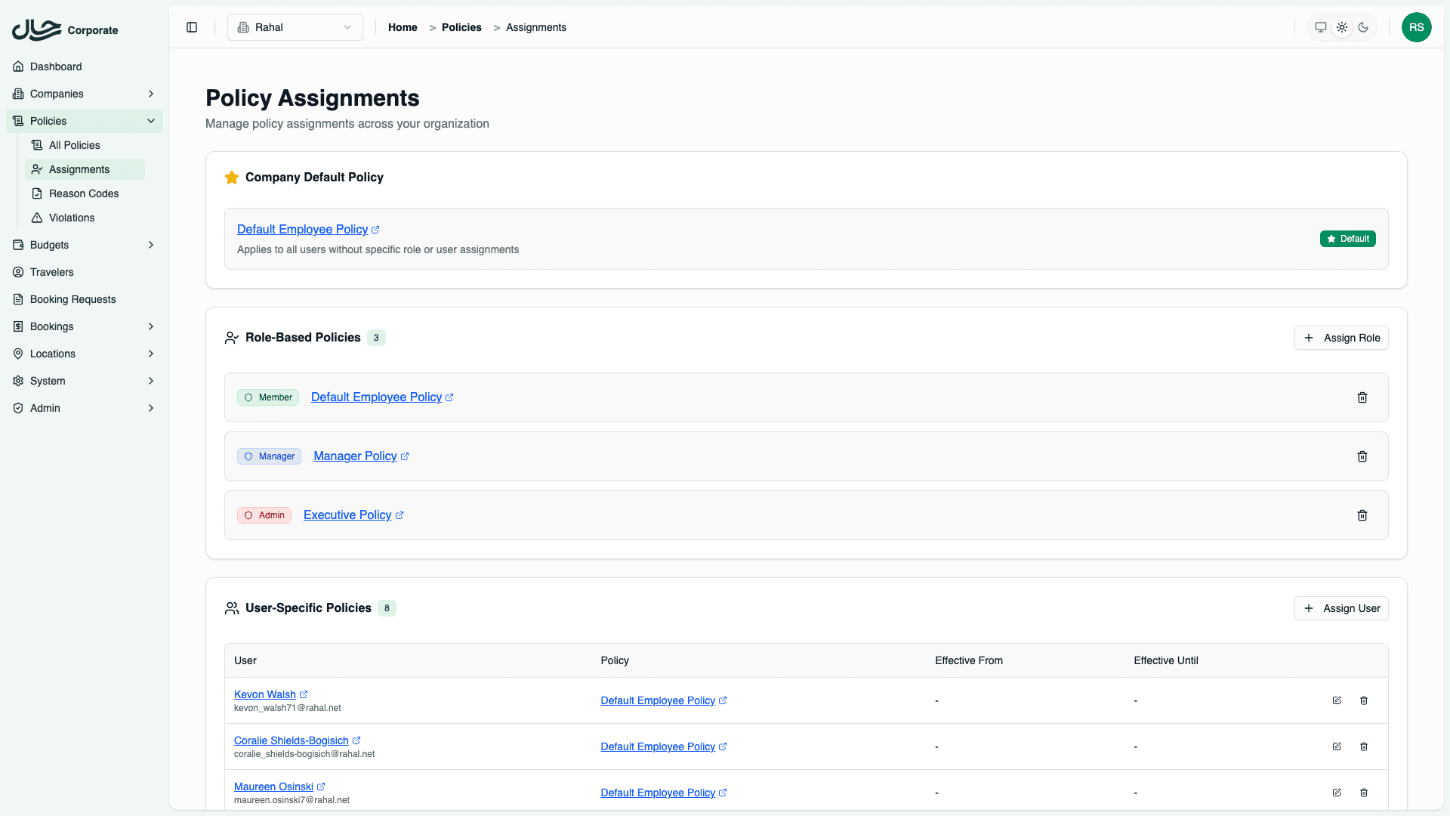Screen dimensions: 1450x816
Task: Click the Assign Role button
Action: point(1341,338)
